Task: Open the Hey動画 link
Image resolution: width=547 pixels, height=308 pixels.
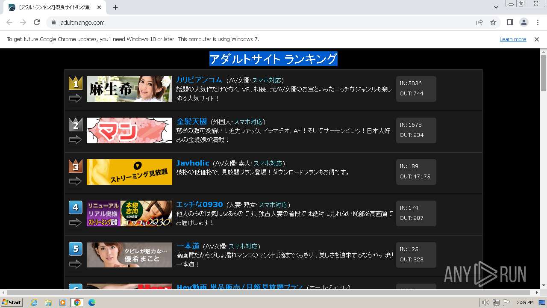Action: 240,287
